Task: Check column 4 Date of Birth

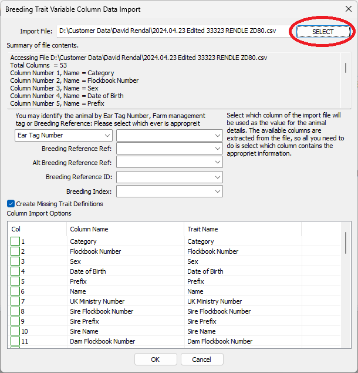Action: click(15, 271)
